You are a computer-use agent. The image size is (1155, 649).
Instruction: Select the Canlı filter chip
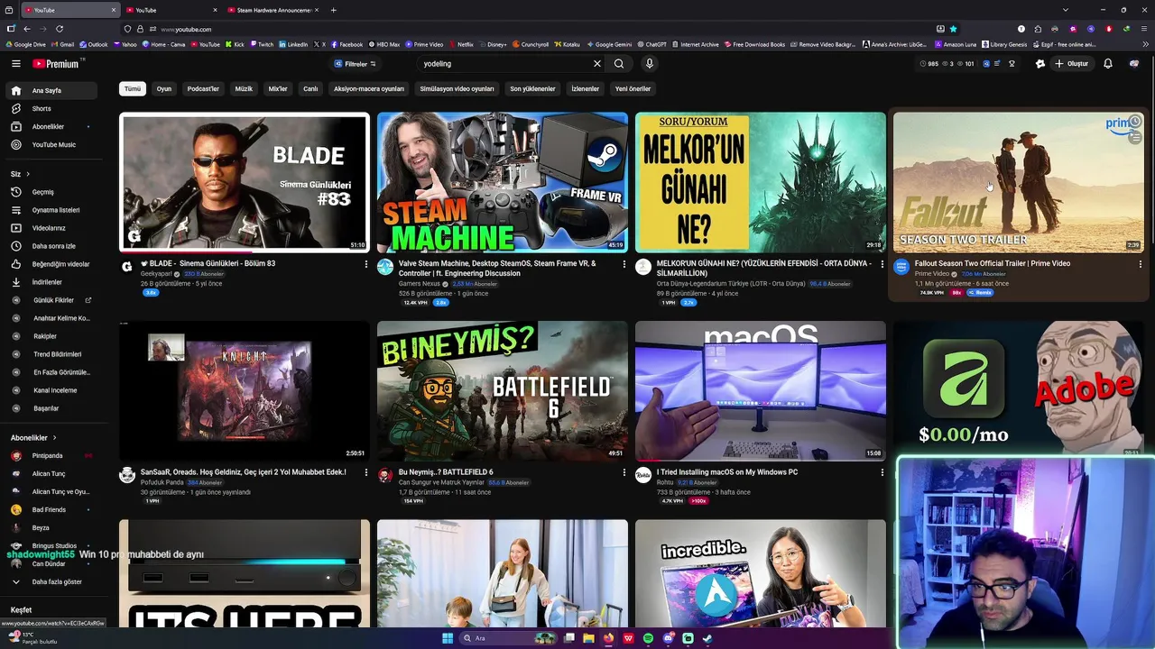click(x=310, y=89)
